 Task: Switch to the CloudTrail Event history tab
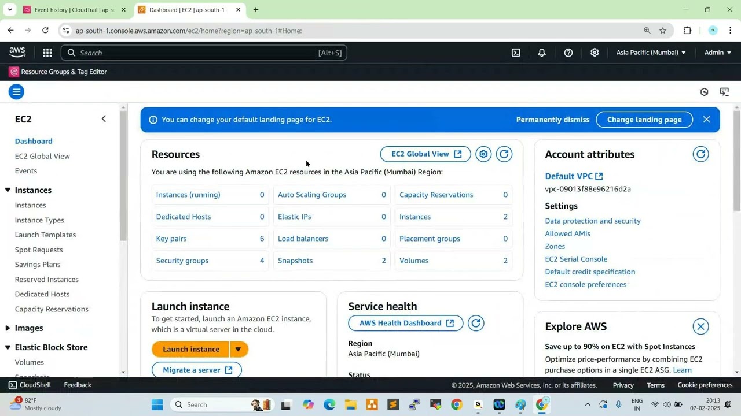(74, 10)
